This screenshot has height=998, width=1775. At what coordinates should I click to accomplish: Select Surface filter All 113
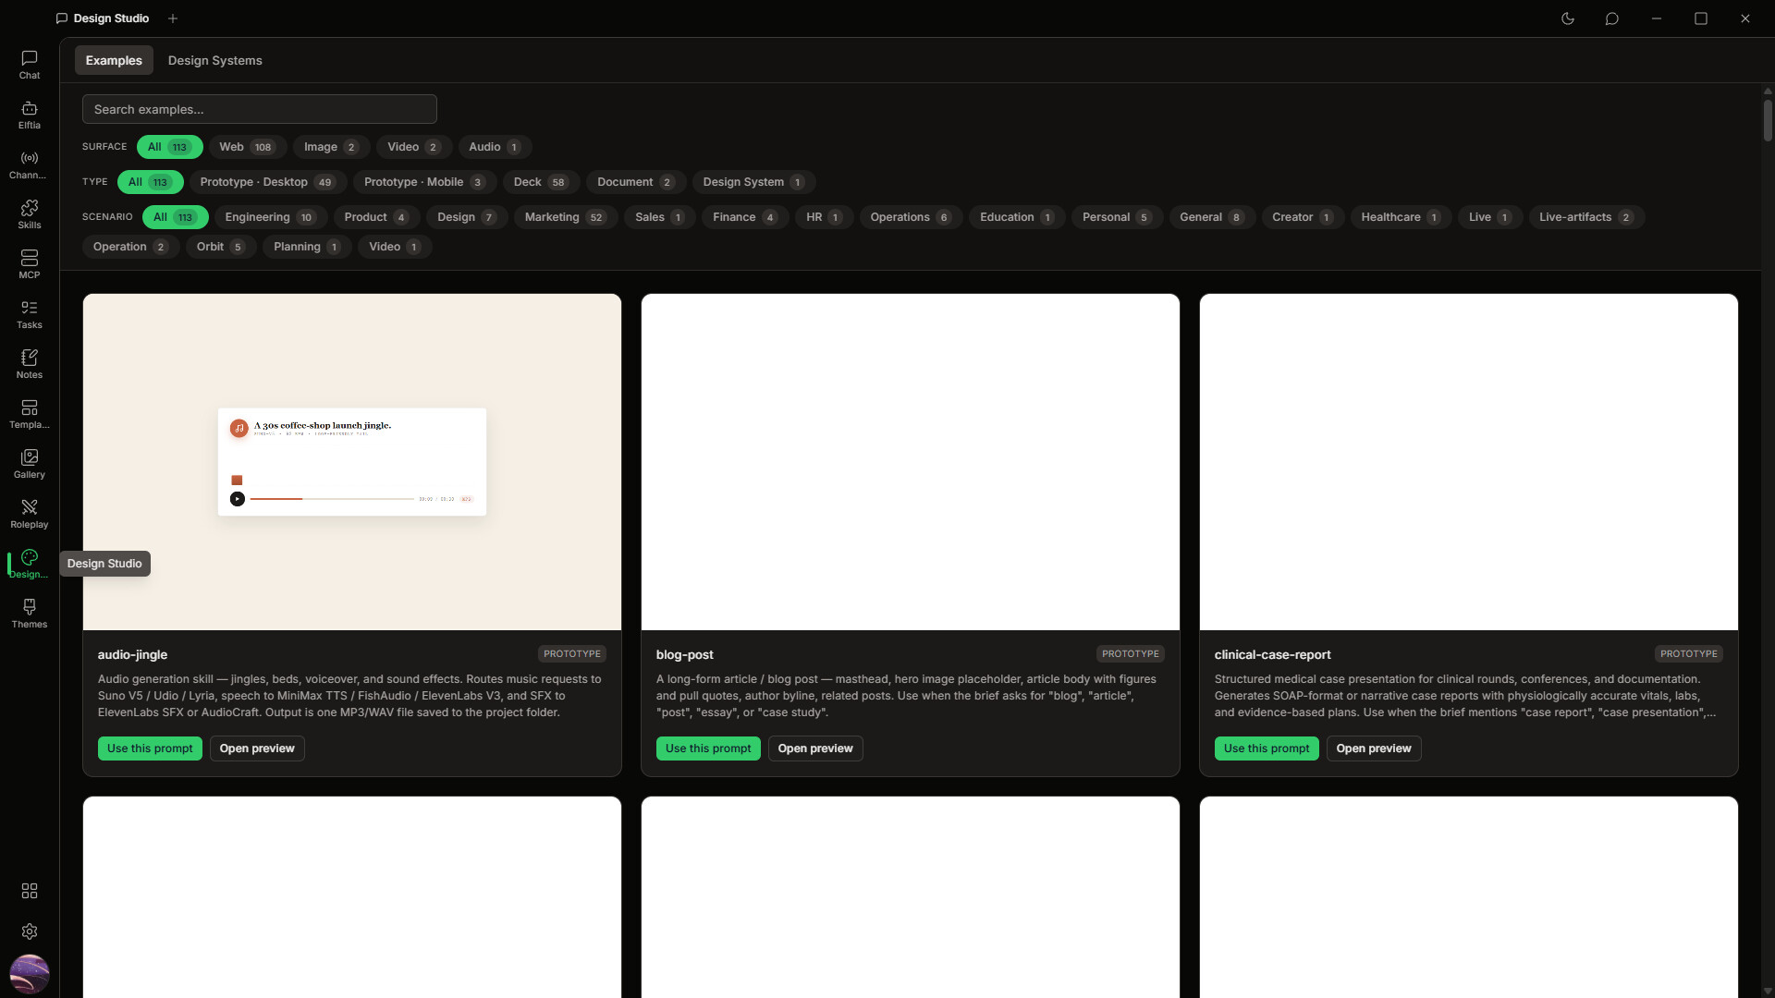click(x=169, y=147)
